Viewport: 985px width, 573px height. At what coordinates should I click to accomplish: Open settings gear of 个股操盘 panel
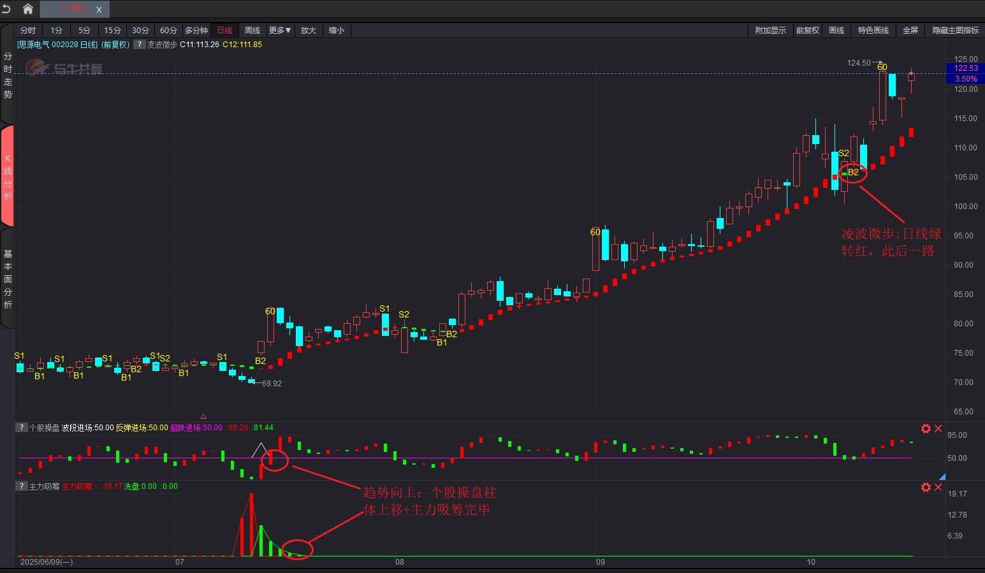926,428
